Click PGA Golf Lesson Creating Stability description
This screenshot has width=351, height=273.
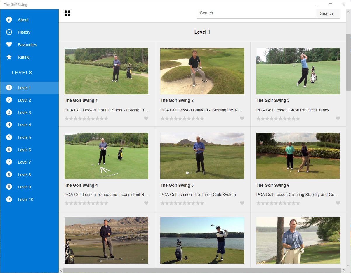pyautogui.click(x=297, y=195)
